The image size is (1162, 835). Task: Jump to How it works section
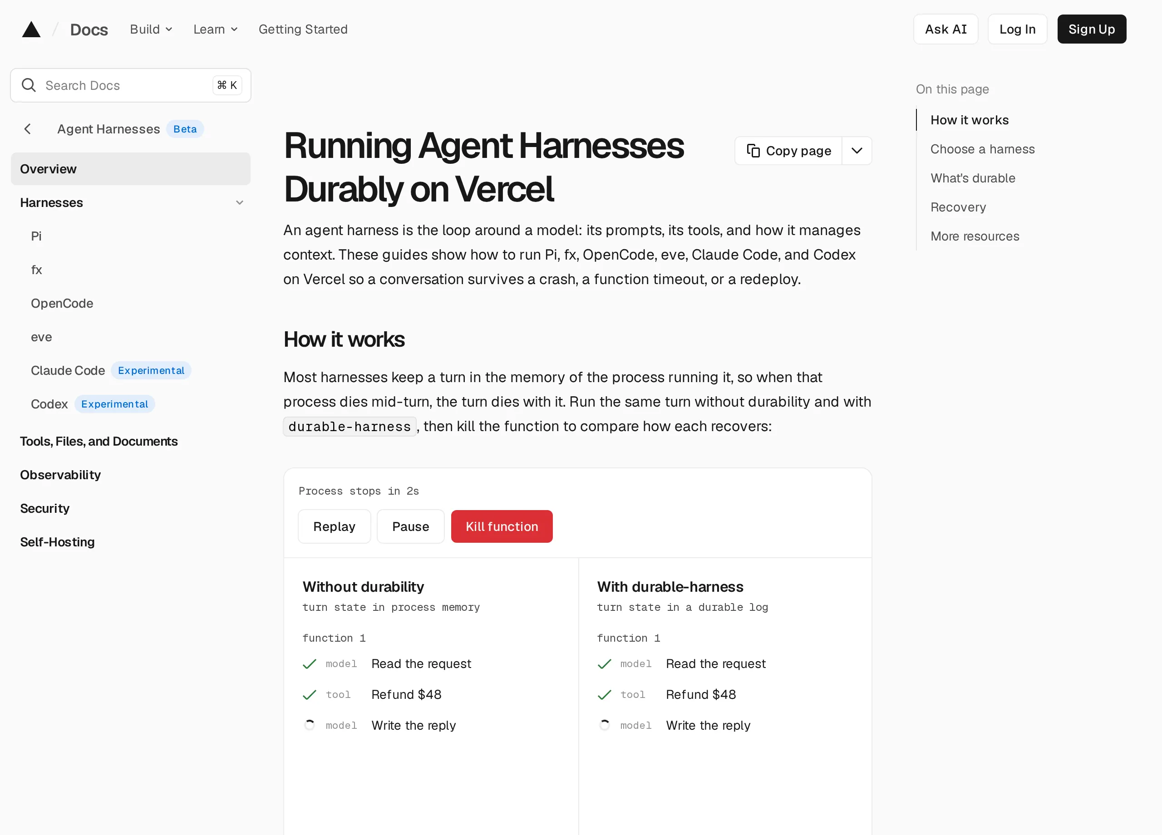point(970,120)
